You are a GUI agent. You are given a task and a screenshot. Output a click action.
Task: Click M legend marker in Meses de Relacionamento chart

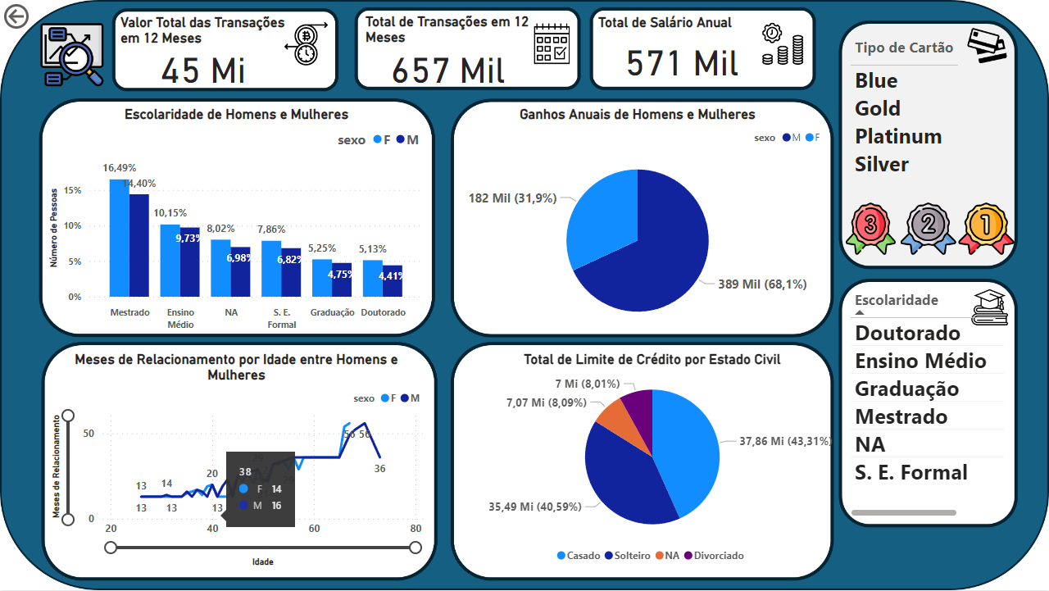tap(404, 398)
